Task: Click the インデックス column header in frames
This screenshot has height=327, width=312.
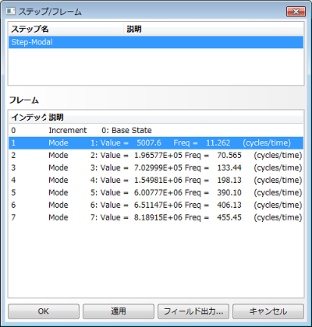Action: tap(28, 118)
